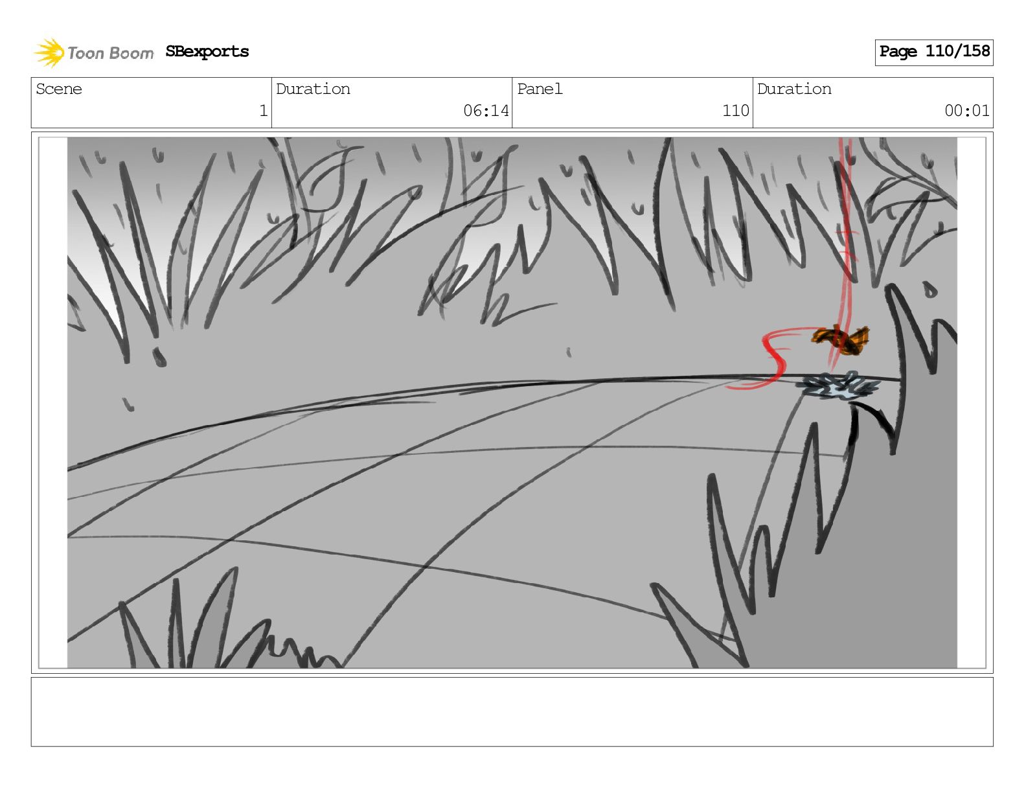This screenshot has width=1026, height=793.
Task: Click the panel Duration 00:01 value
Action: point(967,111)
